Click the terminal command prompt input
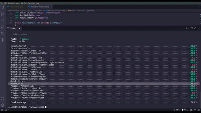 click(x=46, y=107)
